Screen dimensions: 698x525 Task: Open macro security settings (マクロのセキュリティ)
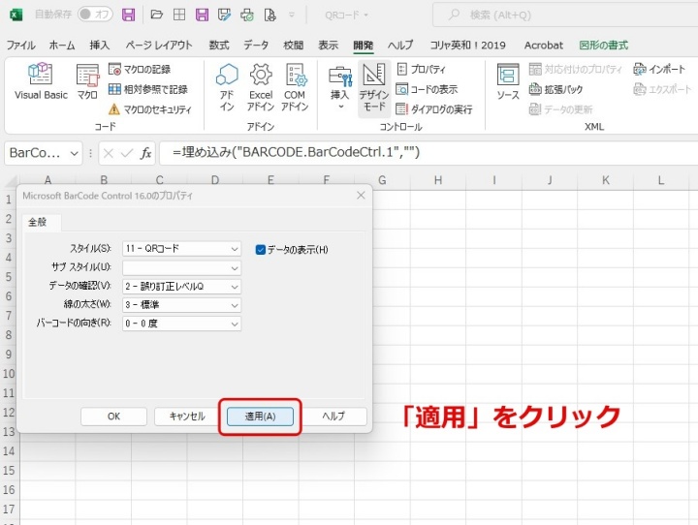click(150, 109)
